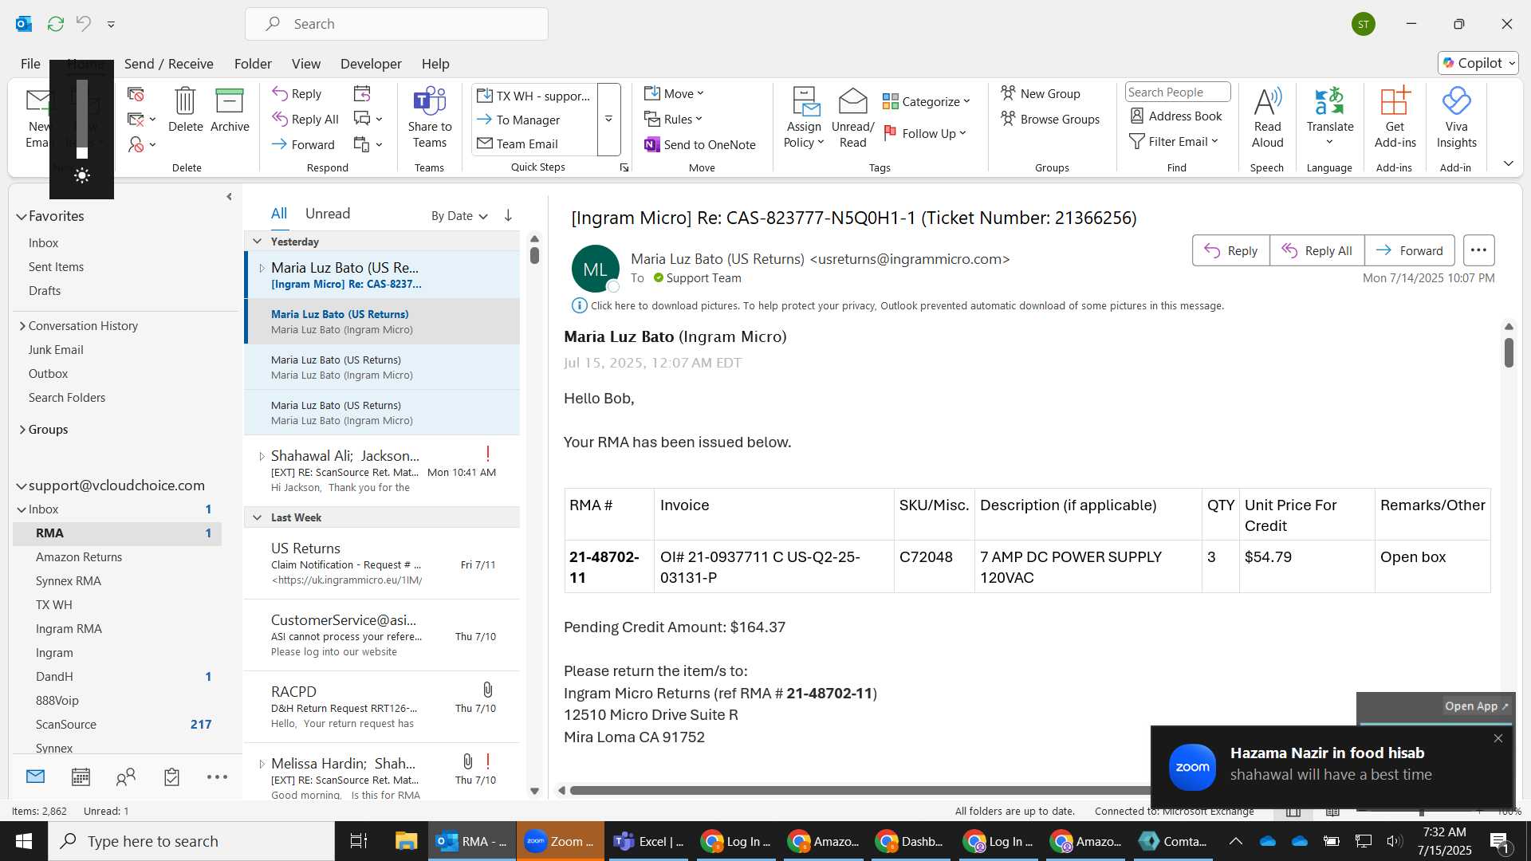Archive the selected message

(230, 110)
